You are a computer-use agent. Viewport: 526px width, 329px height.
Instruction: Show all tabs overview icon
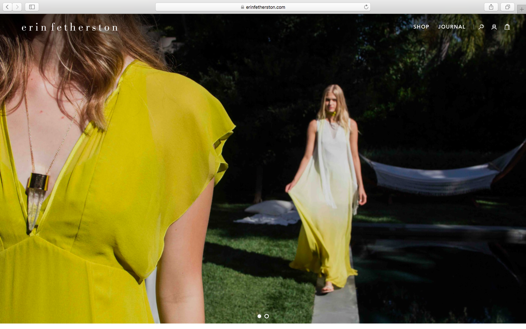(x=507, y=7)
